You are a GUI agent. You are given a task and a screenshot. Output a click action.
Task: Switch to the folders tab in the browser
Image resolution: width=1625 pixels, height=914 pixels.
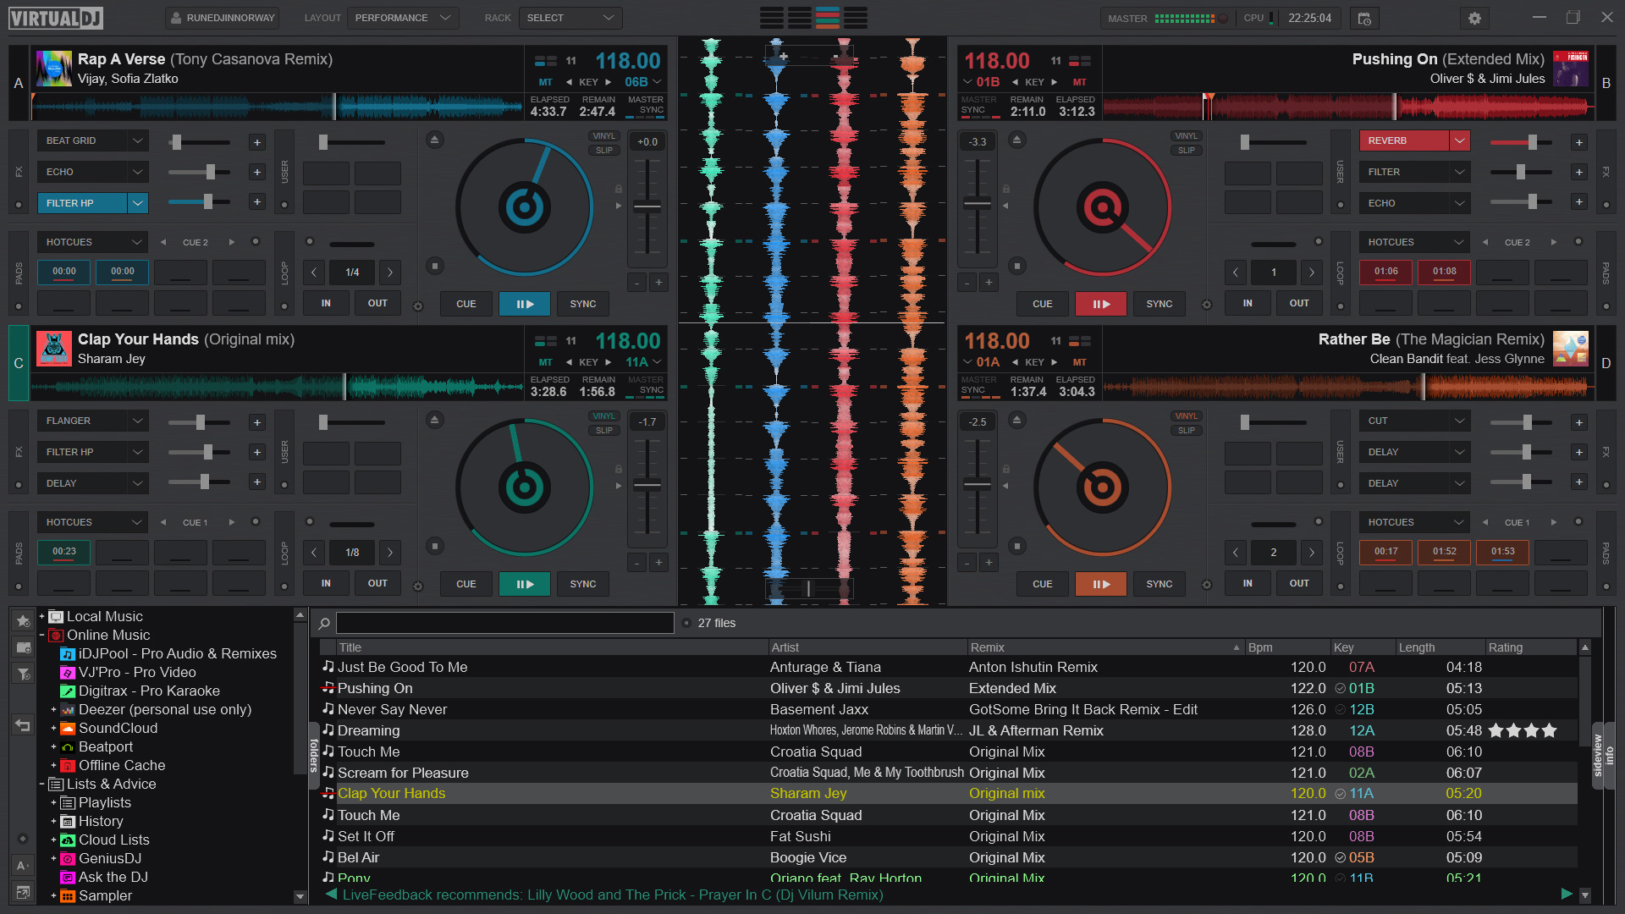[x=313, y=753]
